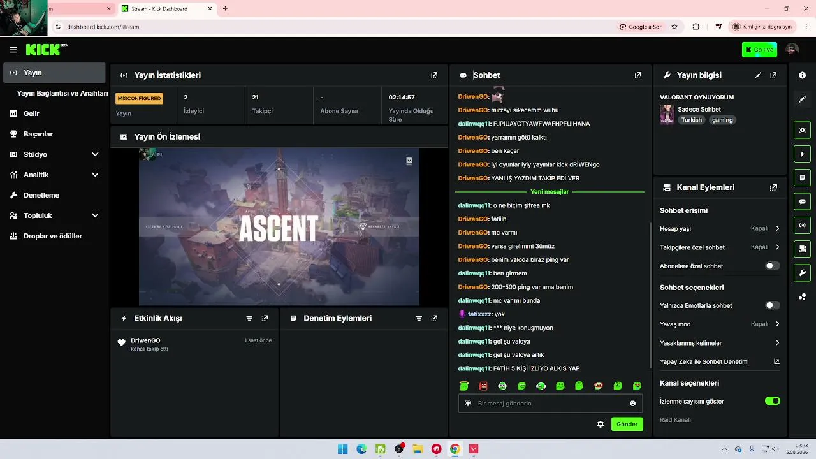Click the gaming tag

point(722,120)
